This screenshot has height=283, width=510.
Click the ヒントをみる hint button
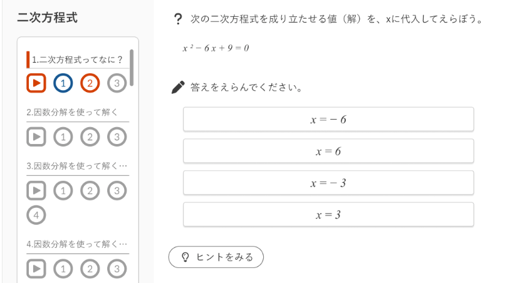216,257
